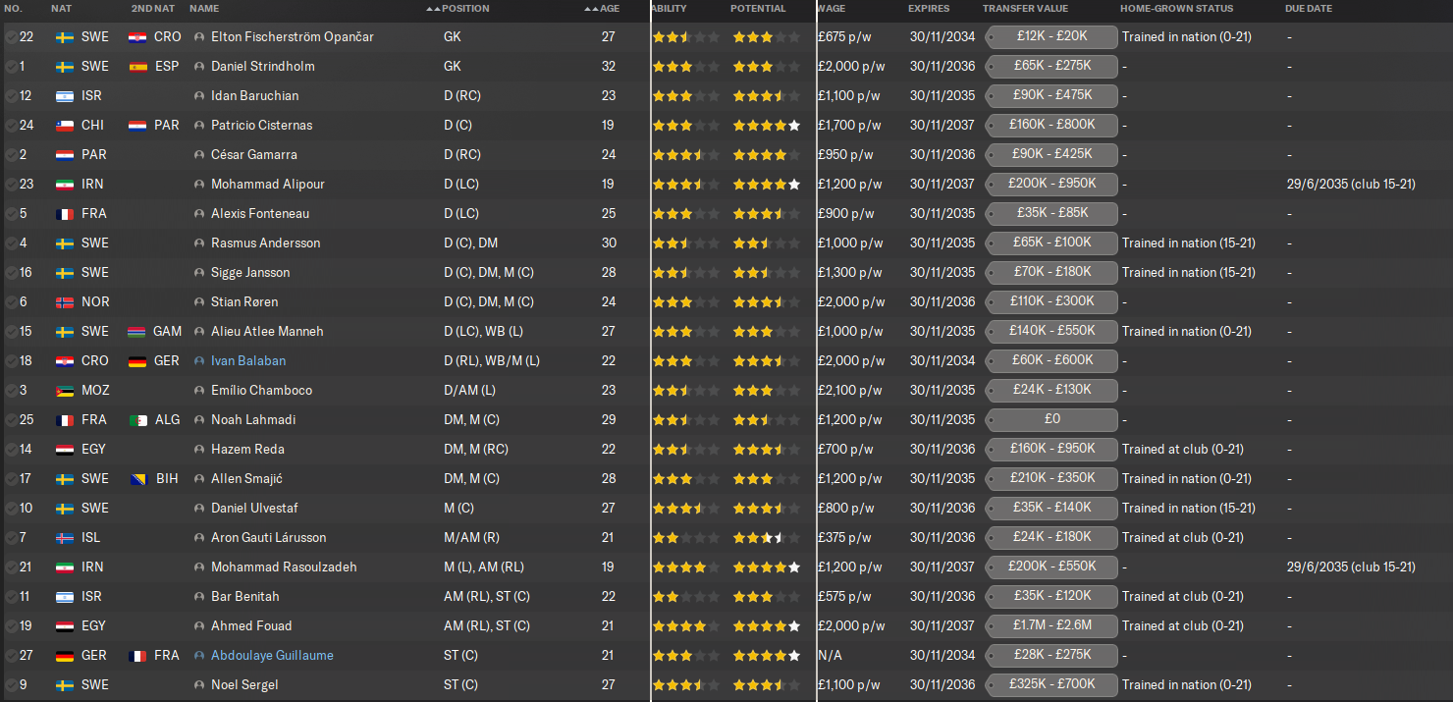The height and width of the screenshot is (702, 1453).
Task: Click the Iran flag for Mohammad Alipour
Action: [65, 185]
